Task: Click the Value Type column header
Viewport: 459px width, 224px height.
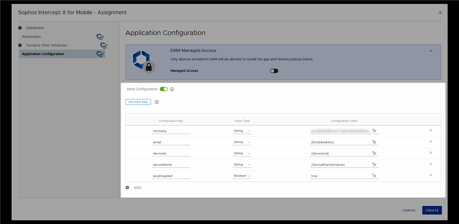Action: [242, 121]
